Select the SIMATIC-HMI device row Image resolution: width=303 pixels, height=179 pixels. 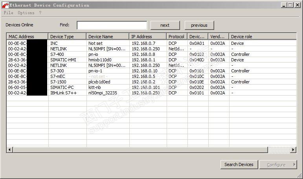(152, 60)
